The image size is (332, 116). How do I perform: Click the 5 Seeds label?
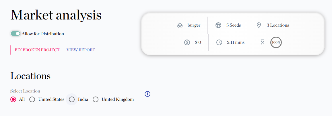(234, 25)
